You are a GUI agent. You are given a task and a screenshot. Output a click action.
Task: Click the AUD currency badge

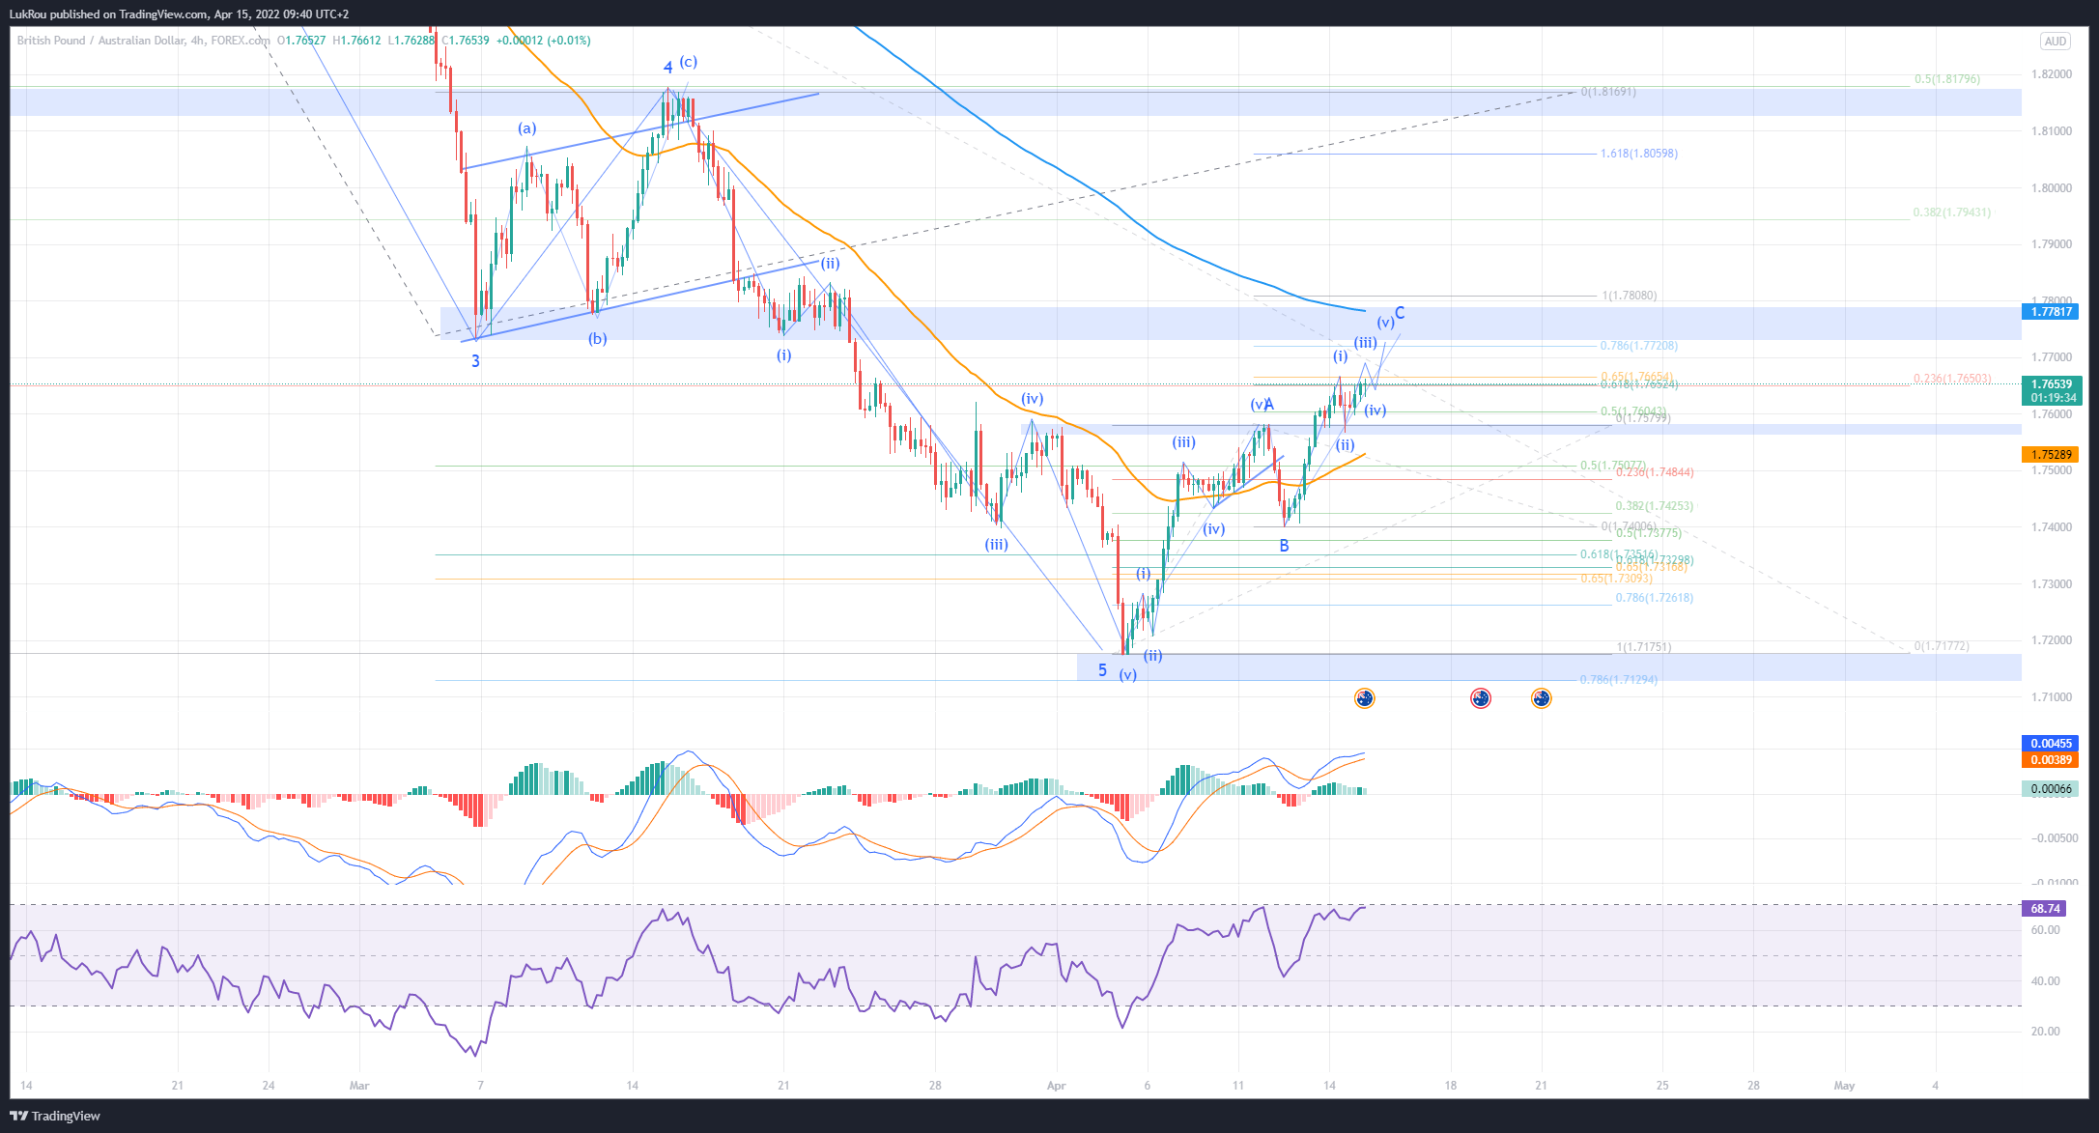click(x=2055, y=42)
